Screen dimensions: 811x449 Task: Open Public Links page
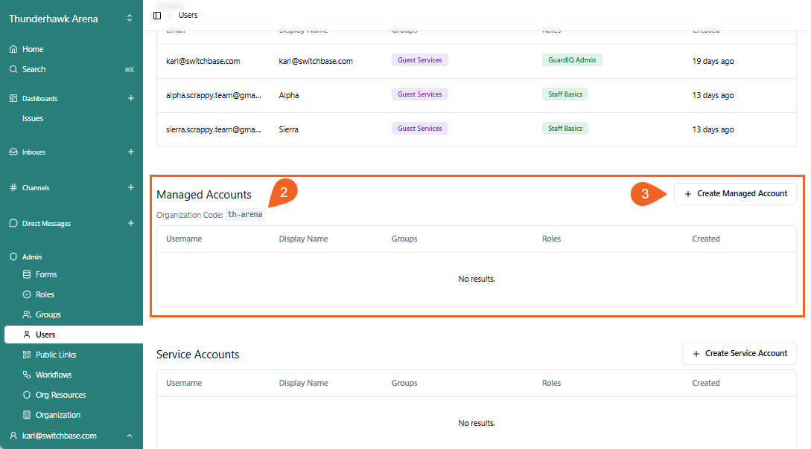click(x=56, y=355)
